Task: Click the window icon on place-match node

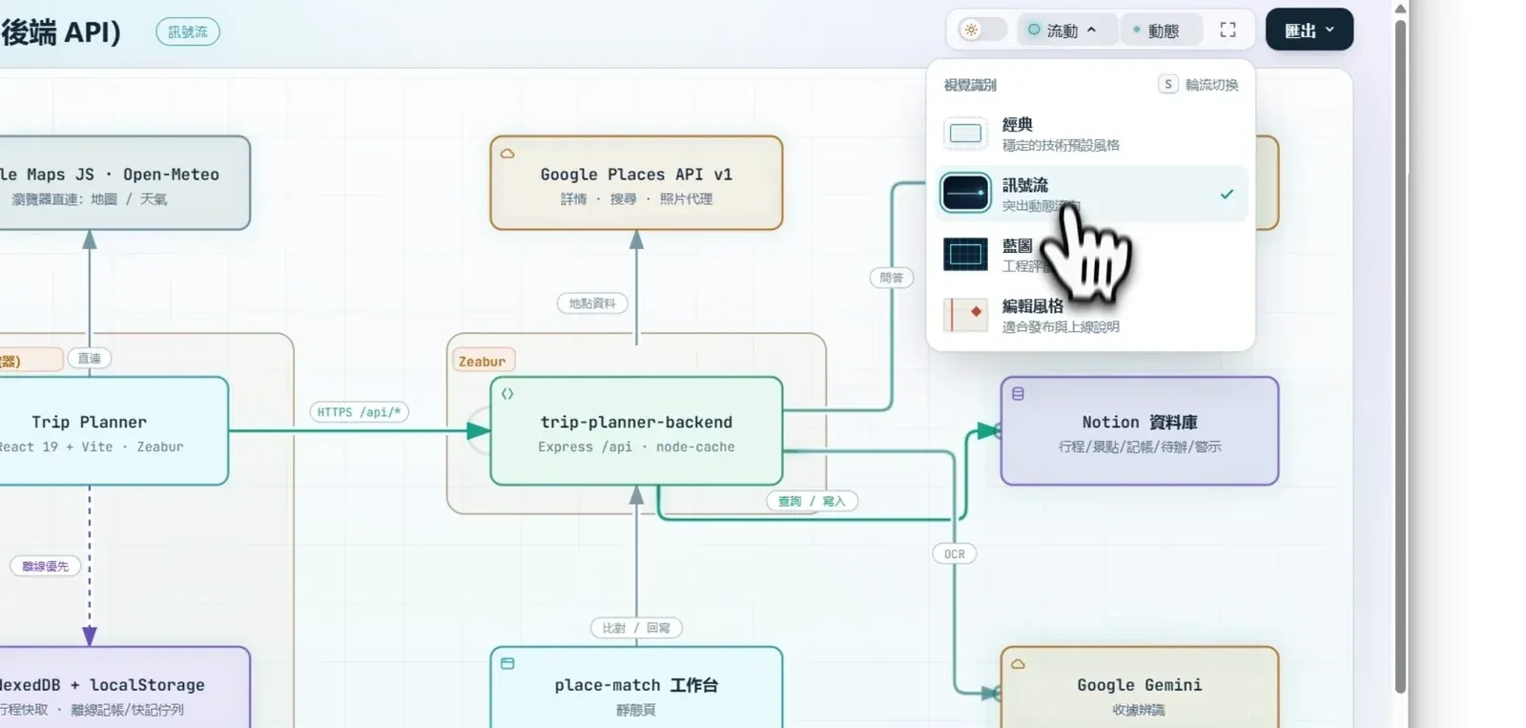Action: tap(507, 663)
